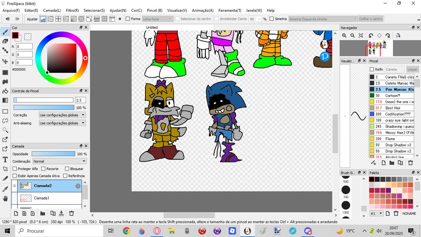This screenshot has width=421, height=237.
Task: Enable Exibir Apenas Camada Ativa
Action: pyautogui.click(x=15, y=176)
